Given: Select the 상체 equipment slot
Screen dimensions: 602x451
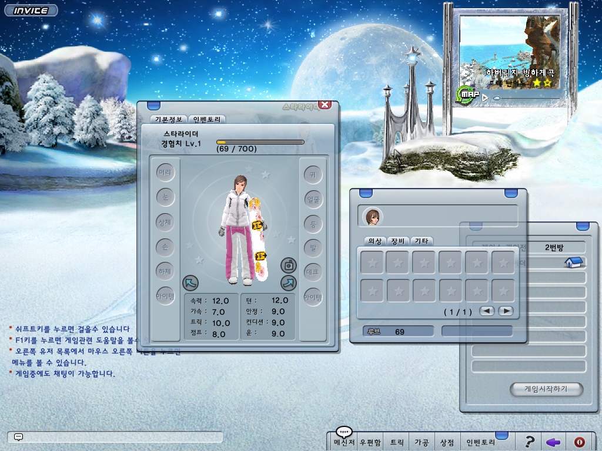Looking at the screenshot, I should [165, 222].
